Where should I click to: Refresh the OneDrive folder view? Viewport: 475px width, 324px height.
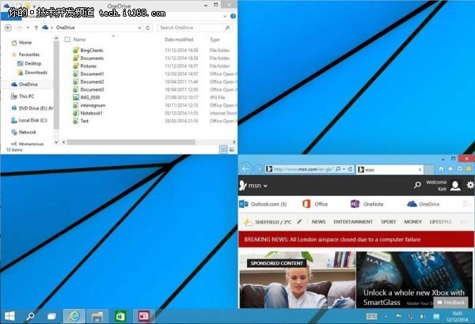[x=149, y=27]
